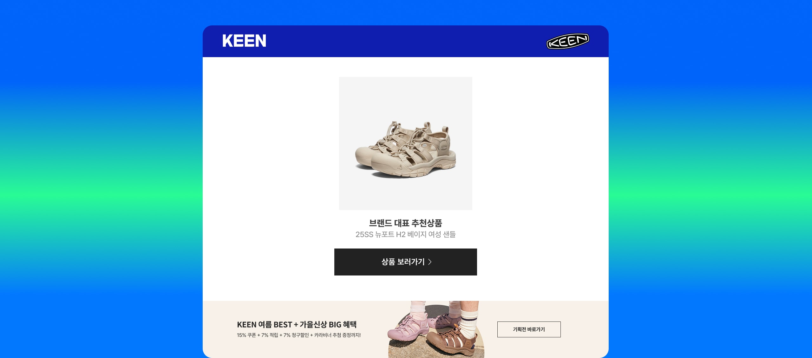
Task: Open the 브랜드 대표 추천상품 heading
Action: (x=405, y=223)
